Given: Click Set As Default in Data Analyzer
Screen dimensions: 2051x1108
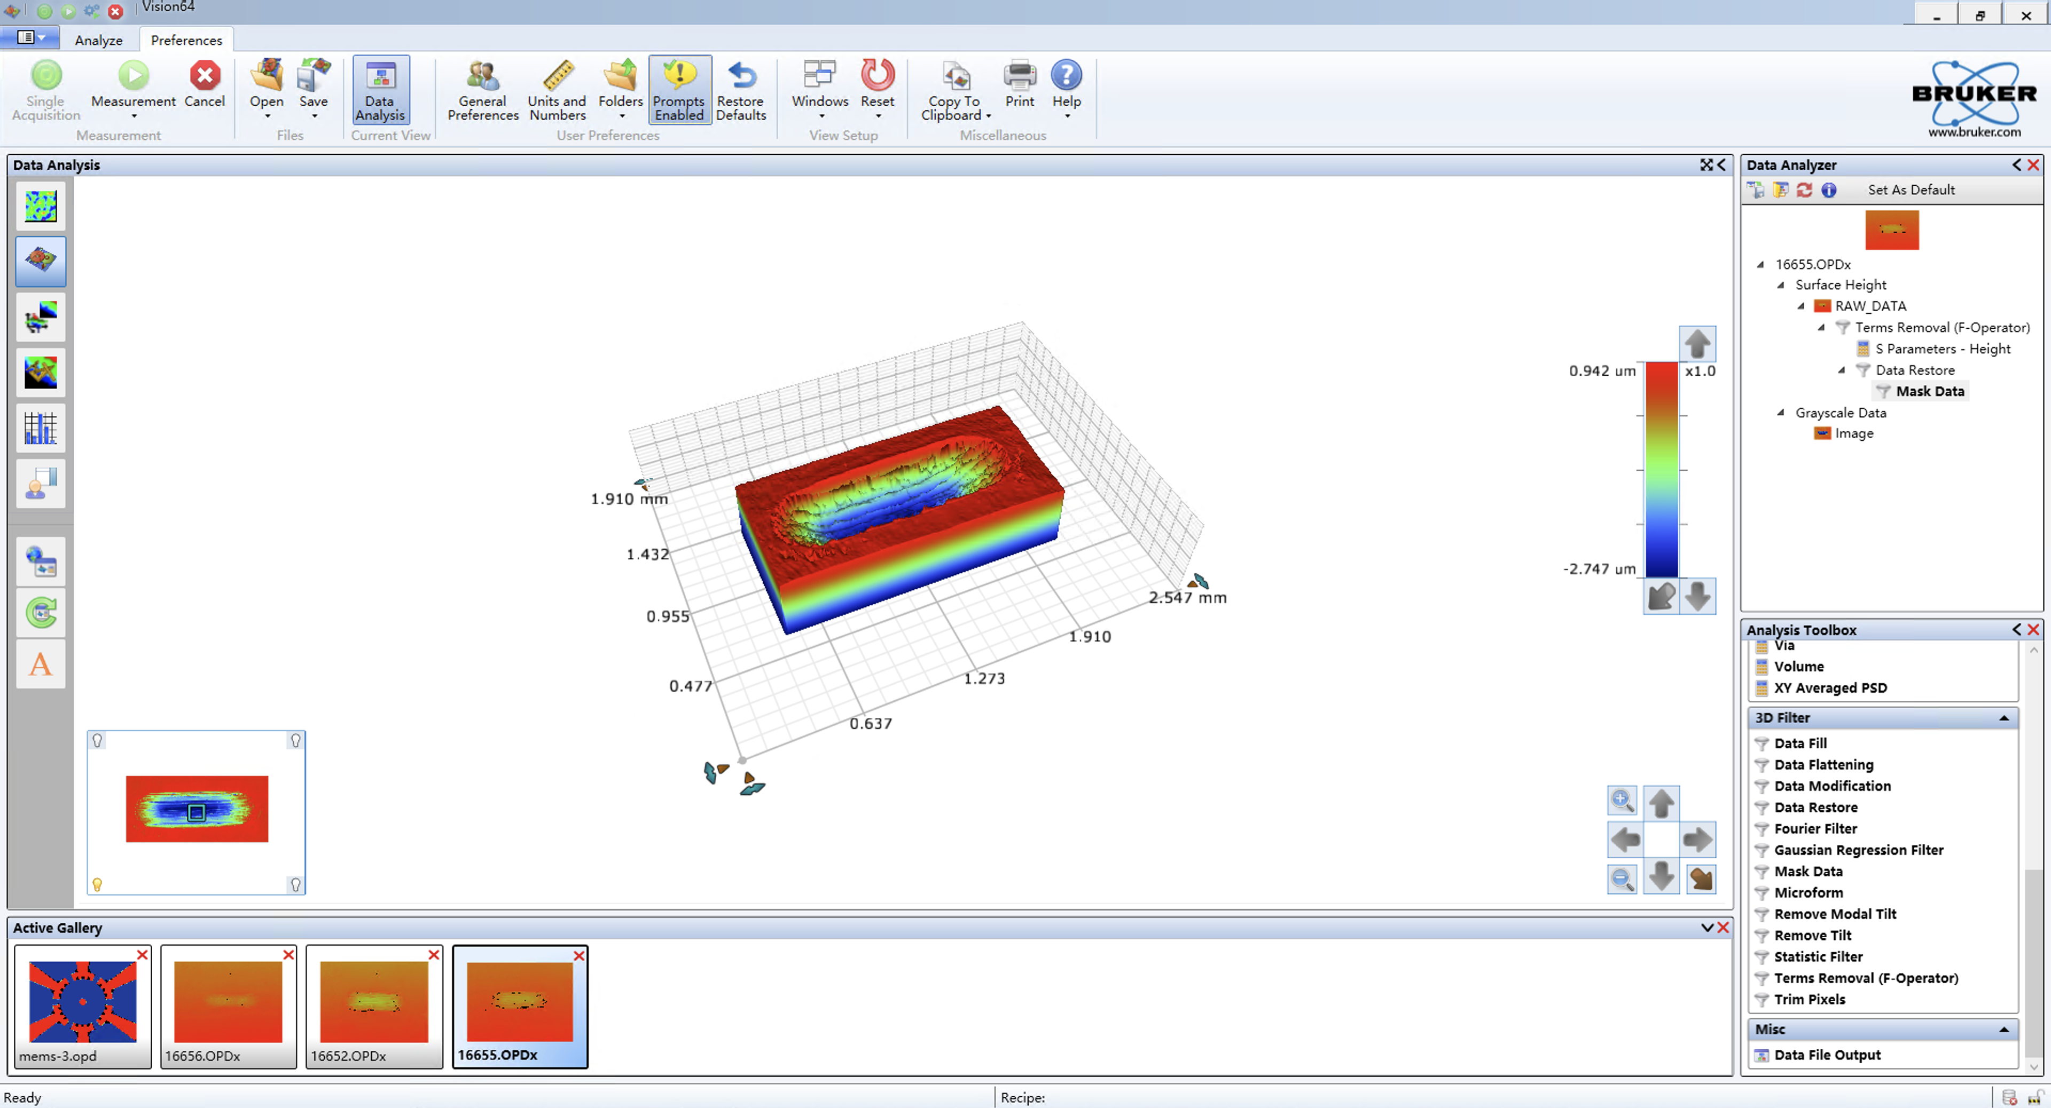Looking at the screenshot, I should click(x=1911, y=189).
